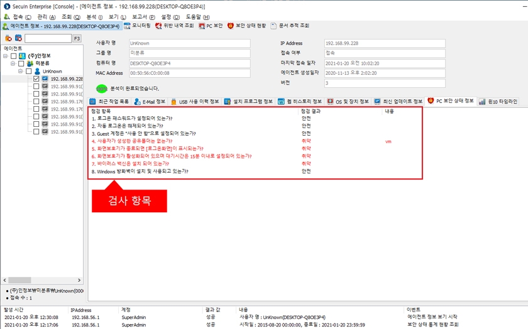Viewport: 528px width, 329px height.
Task: Open the 관리 (A) menu
Action: [x=47, y=17]
